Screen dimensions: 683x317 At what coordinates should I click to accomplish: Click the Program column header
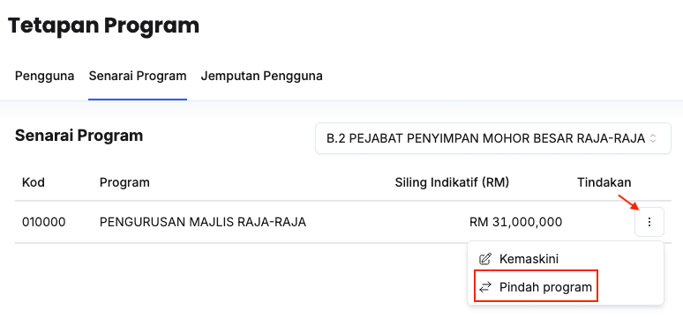click(124, 182)
